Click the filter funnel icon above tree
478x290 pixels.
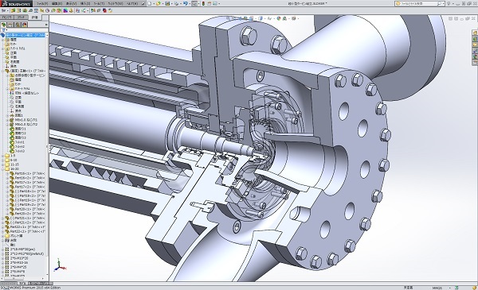(3, 29)
